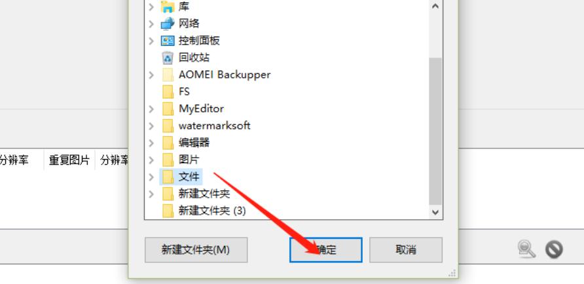Select the 回收站 recycle bin icon

pyautogui.click(x=168, y=58)
